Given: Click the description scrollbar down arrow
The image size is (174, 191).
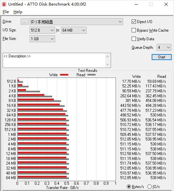Looking at the screenshot, I should coord(107,64).
